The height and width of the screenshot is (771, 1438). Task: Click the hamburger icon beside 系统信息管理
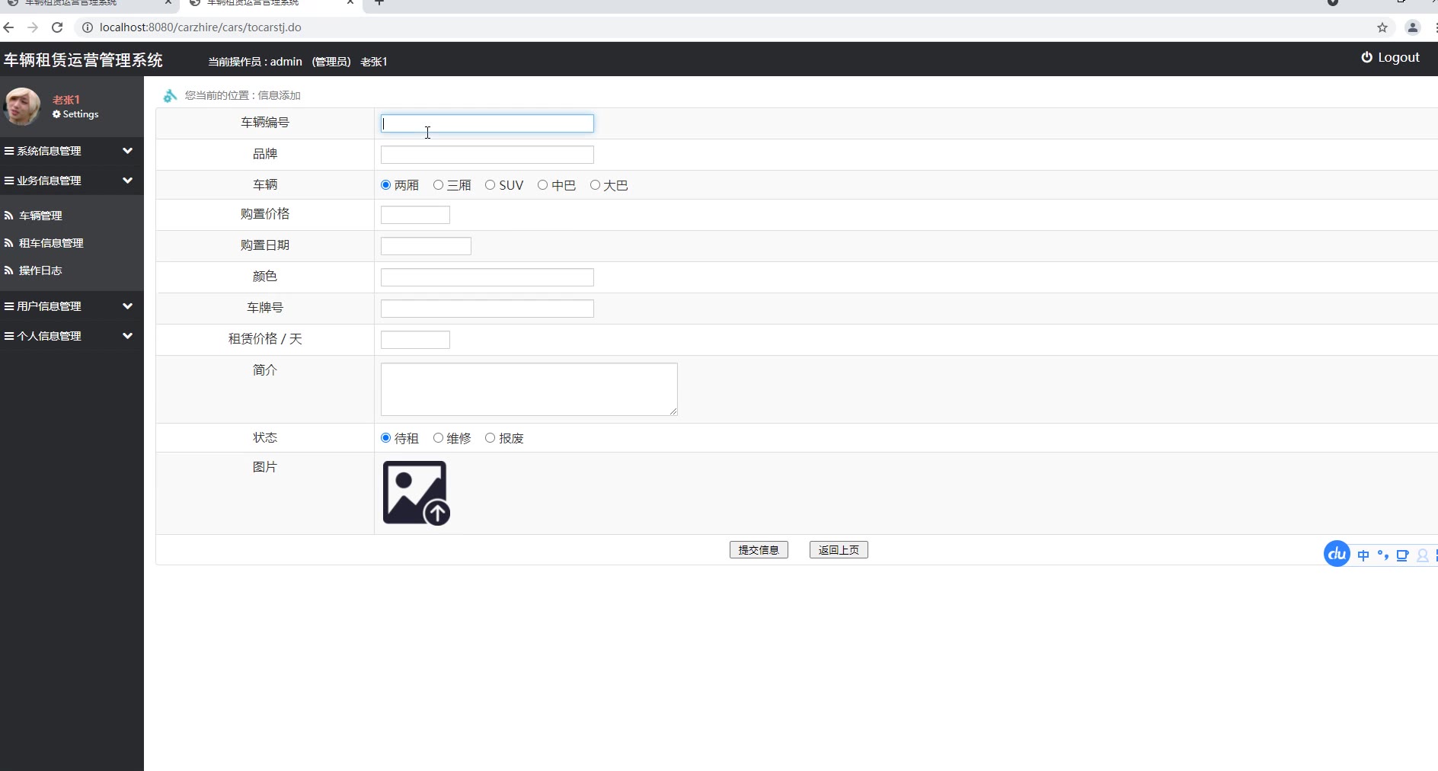pyautogui.click(x=9, y=151)
